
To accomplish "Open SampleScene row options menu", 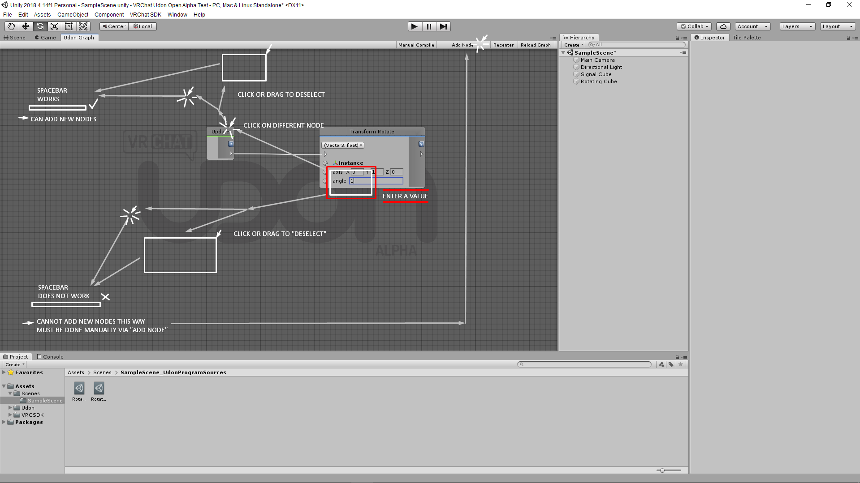I will 683,53.
